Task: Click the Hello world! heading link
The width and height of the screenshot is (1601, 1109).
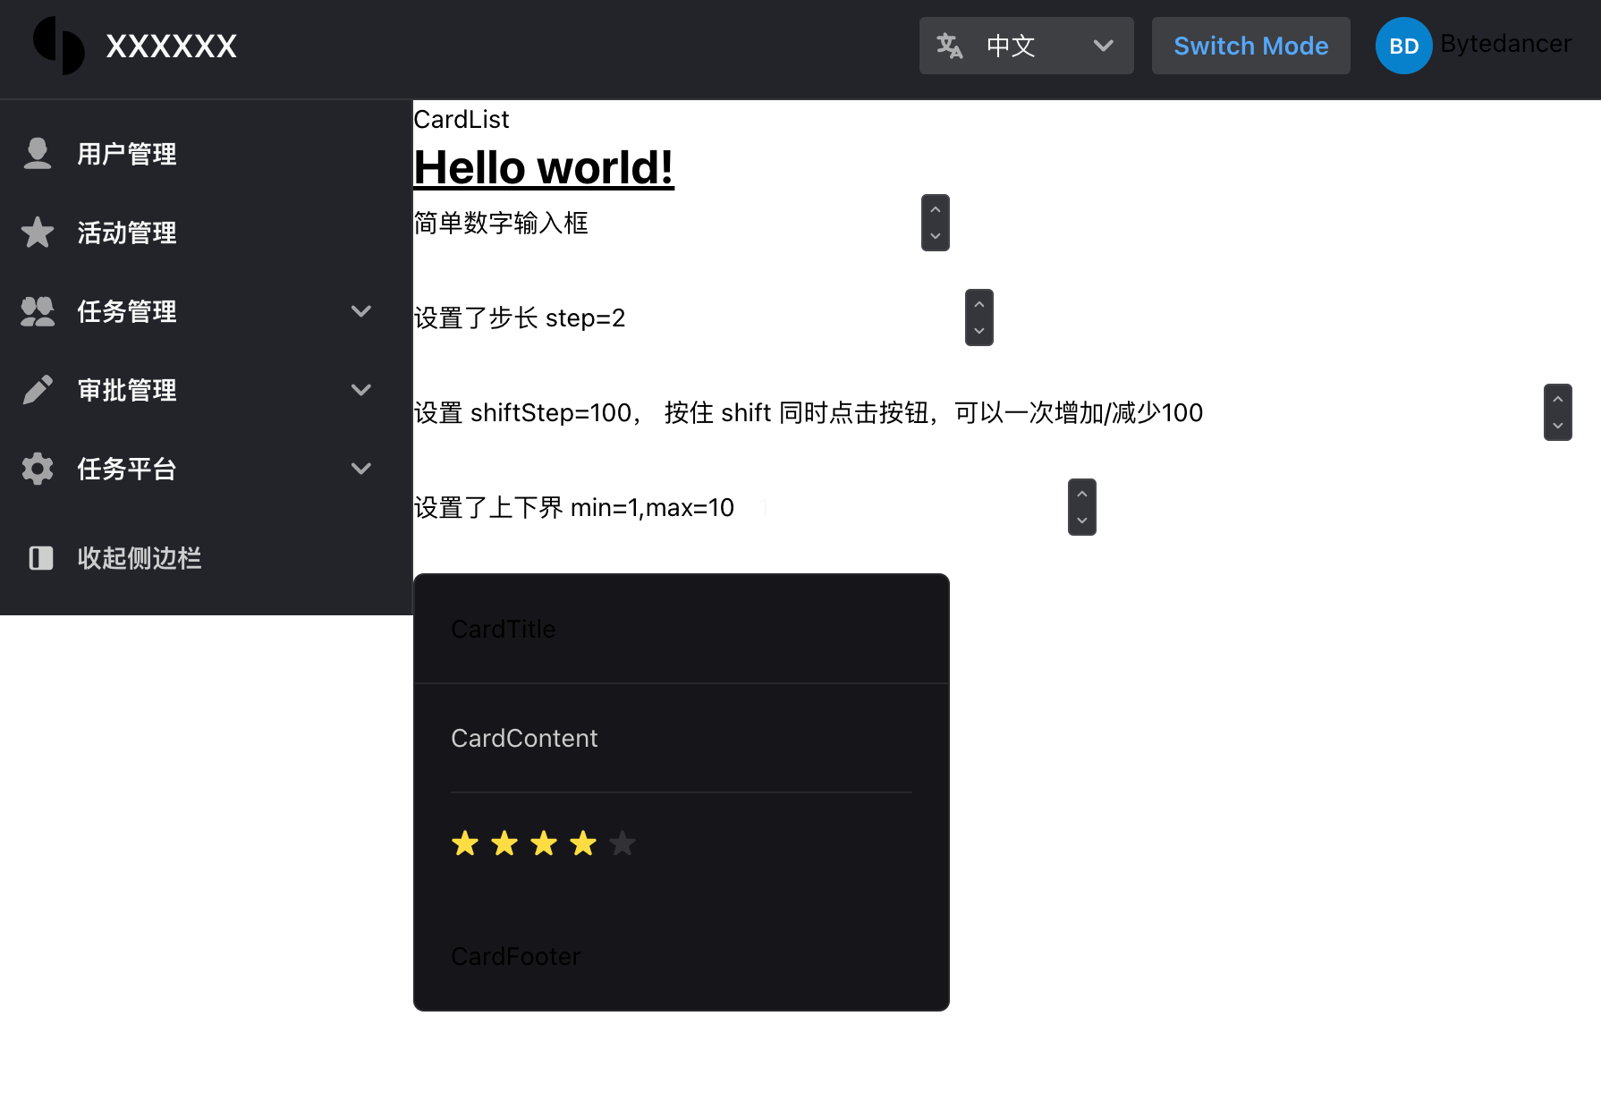Action: tap(543, 167)
